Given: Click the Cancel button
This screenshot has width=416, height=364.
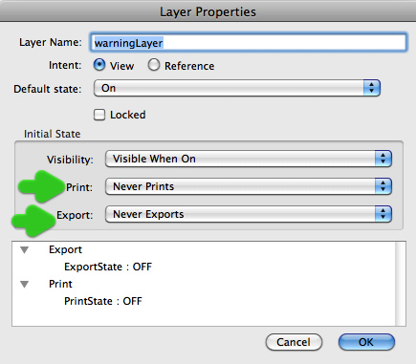Looking at the screenshot, I should [x=294, y=342].
